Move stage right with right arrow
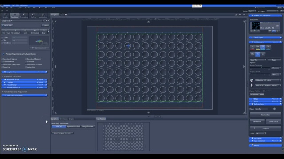284x159 pixels. click(244, 67)
